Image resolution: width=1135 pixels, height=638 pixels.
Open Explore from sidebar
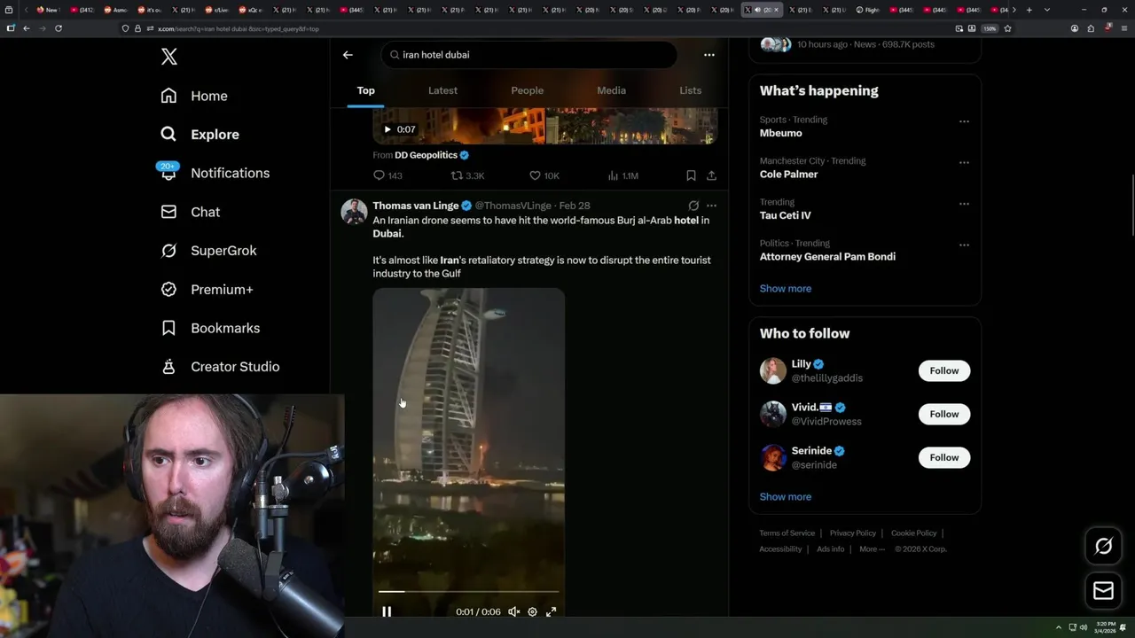click(x=200, y=135)
